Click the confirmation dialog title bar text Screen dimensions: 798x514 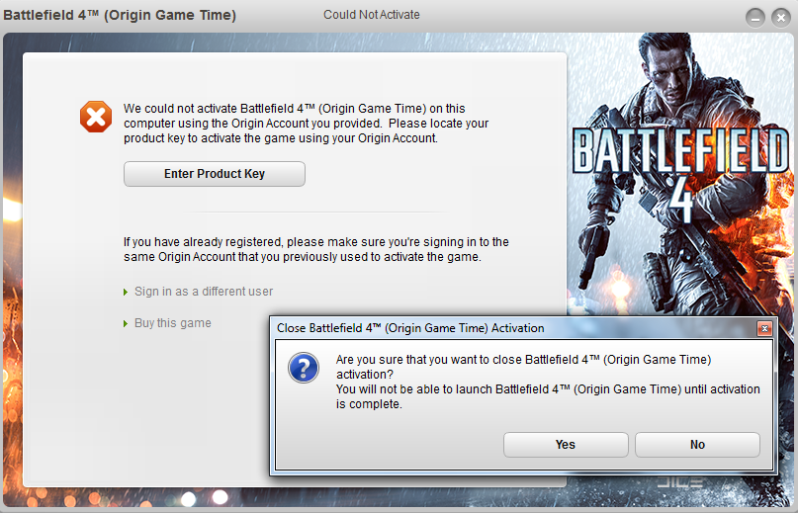[410, 328]
